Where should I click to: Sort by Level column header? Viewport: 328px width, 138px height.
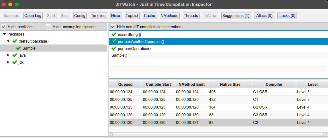[x=312, y=85]
